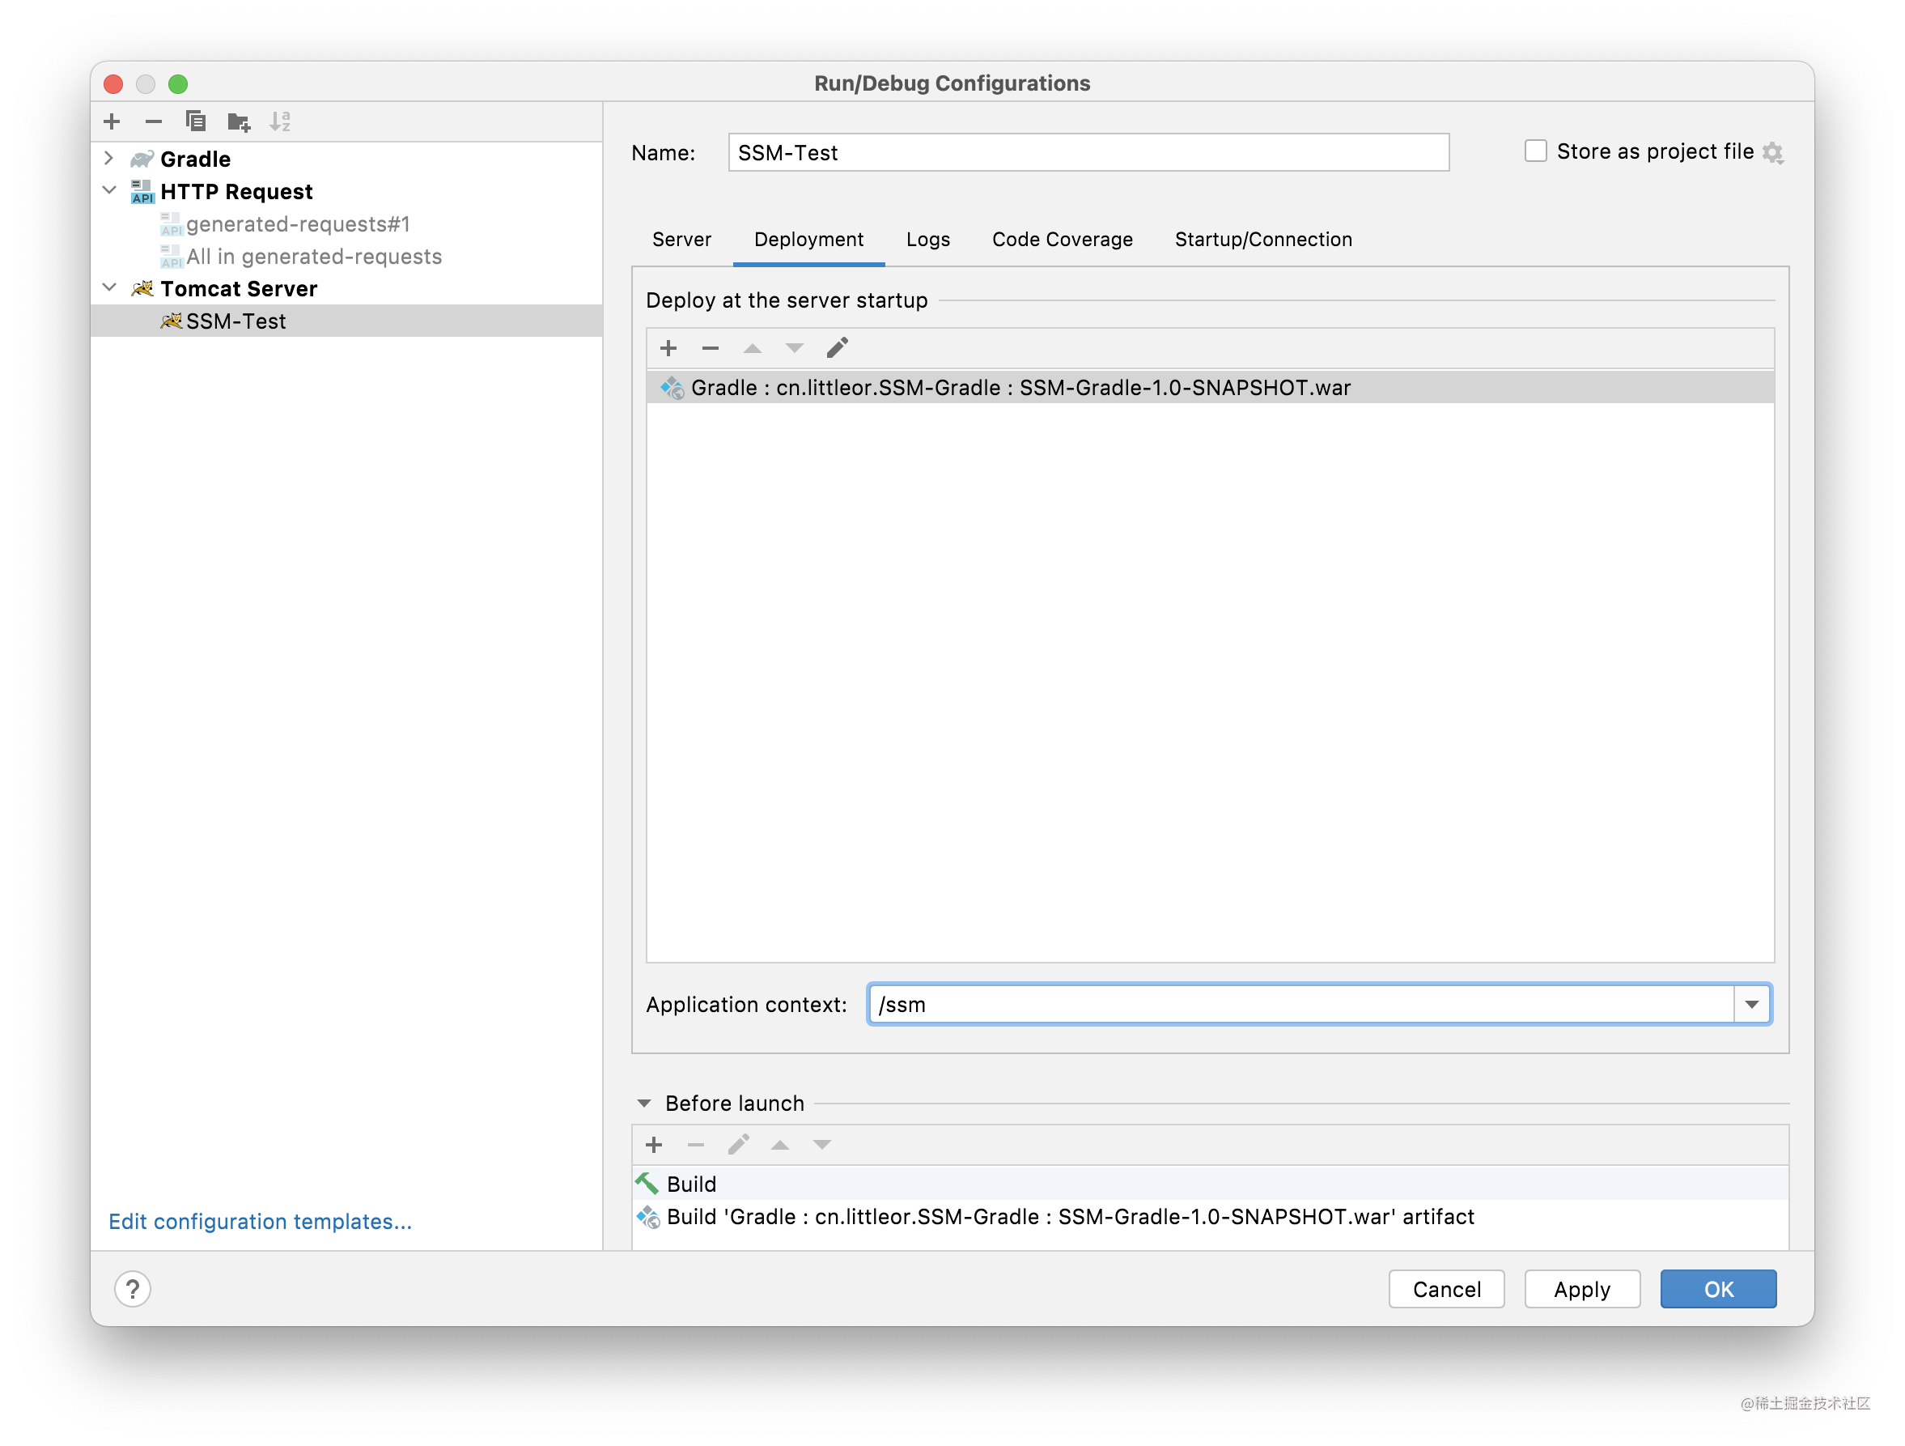Add a new run configuration
Screen dimensions: 1905x1446
click(112, 121)
